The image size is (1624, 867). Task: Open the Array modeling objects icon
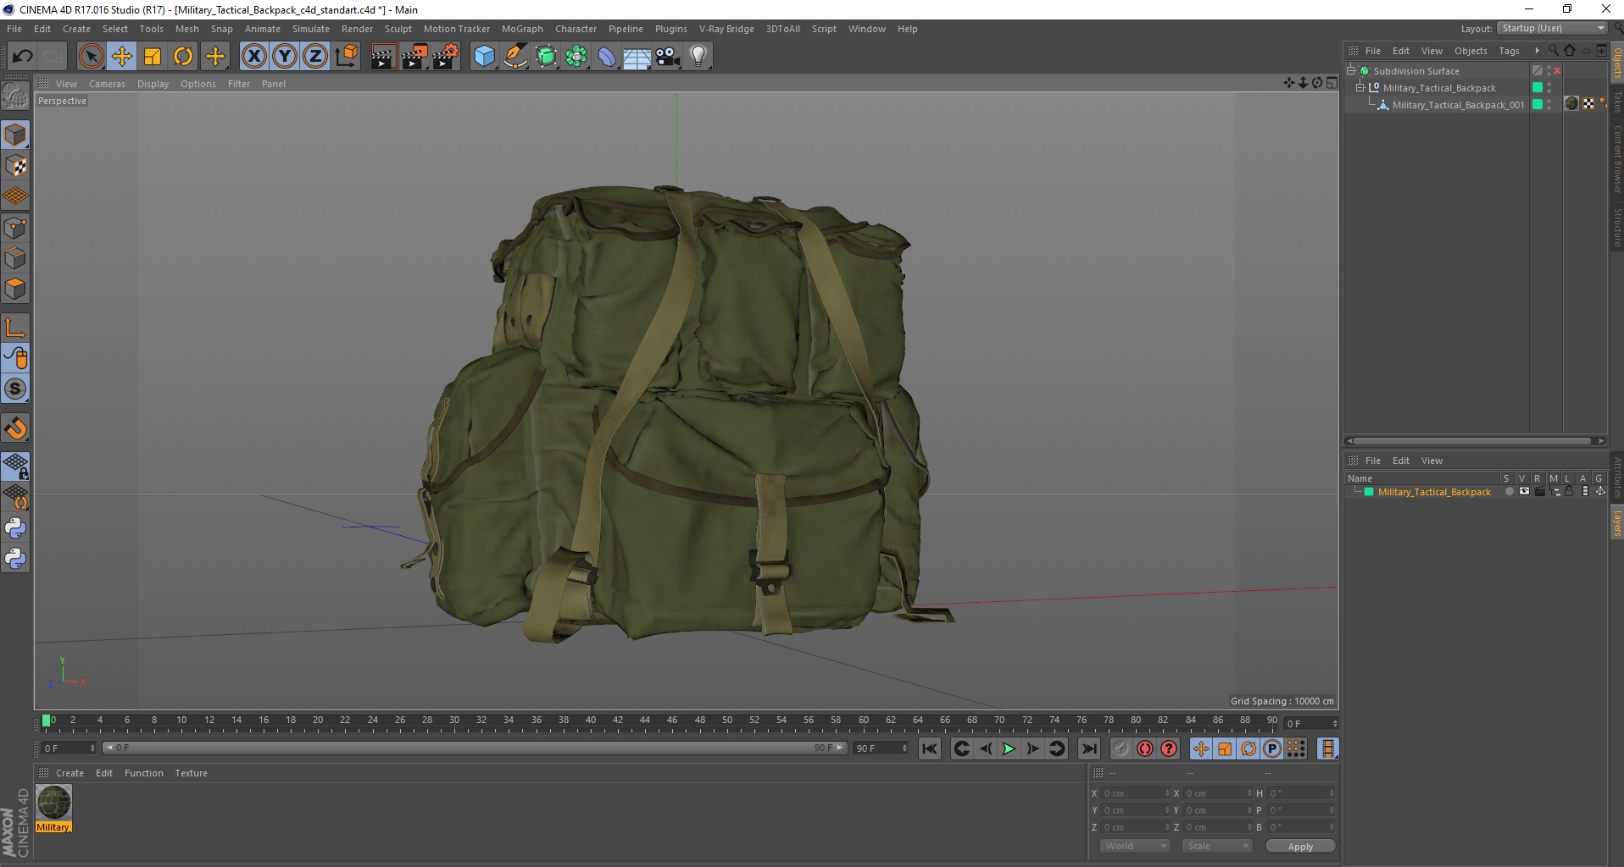click(x=576, y=57)
